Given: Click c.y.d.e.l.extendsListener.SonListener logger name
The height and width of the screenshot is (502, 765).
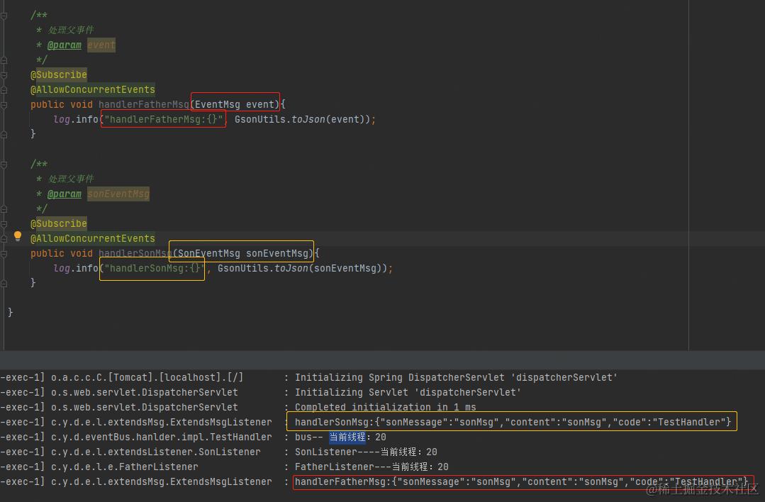Looking at the screenshot, I should point(156,452).
